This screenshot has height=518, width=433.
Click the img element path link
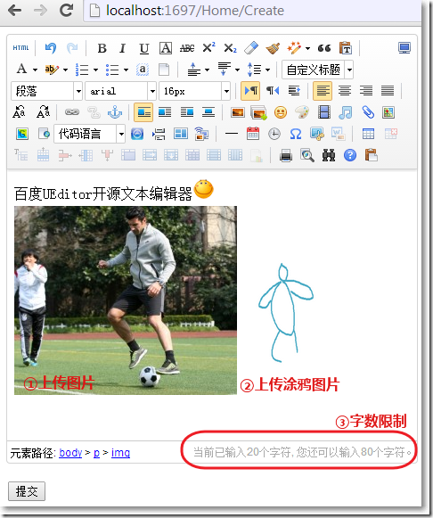click(120, 453)
